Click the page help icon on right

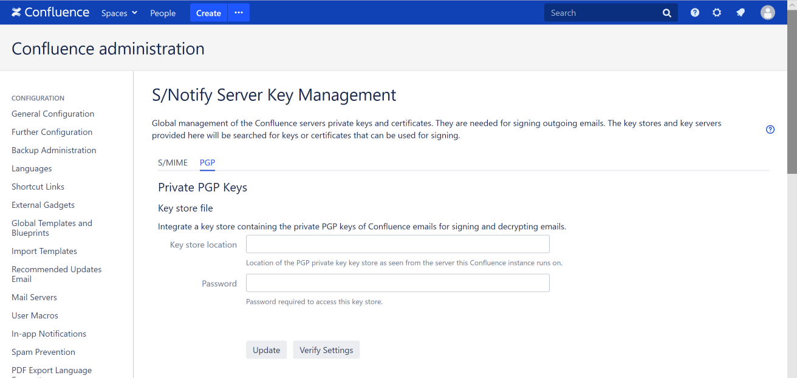tap(770, 129)
